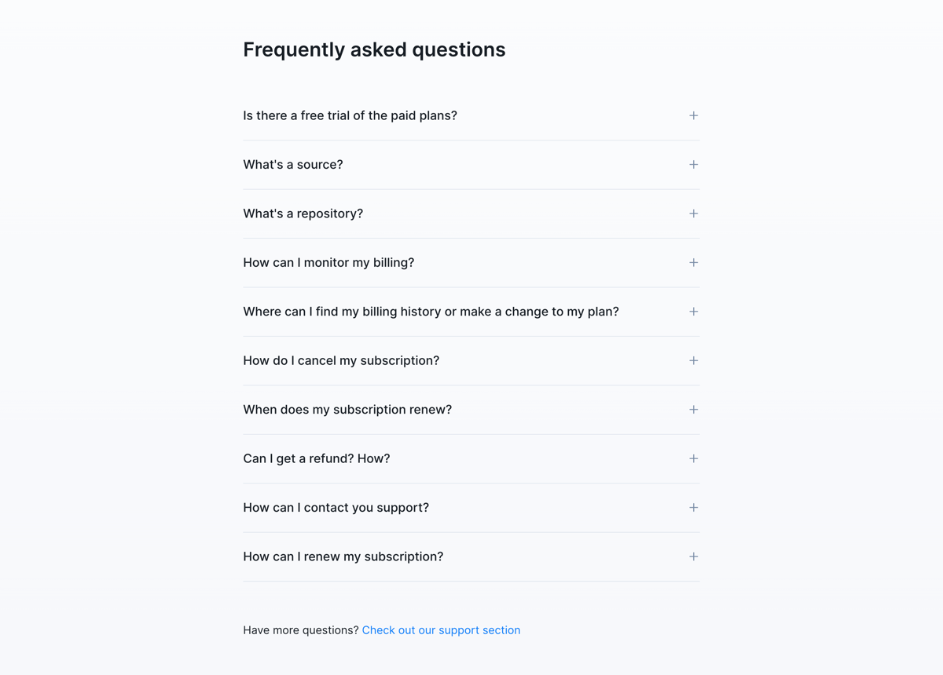Expand "How can I contact you support?"

pos(336,507)
